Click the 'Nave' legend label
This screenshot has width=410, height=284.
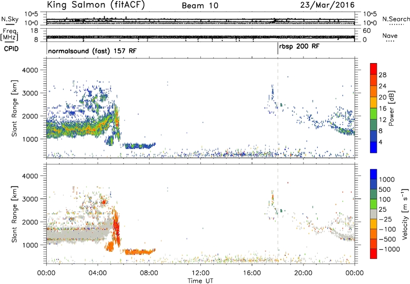[389, 35]
